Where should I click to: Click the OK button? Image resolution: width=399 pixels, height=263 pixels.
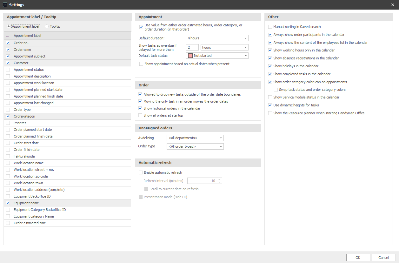pos(358,258)
